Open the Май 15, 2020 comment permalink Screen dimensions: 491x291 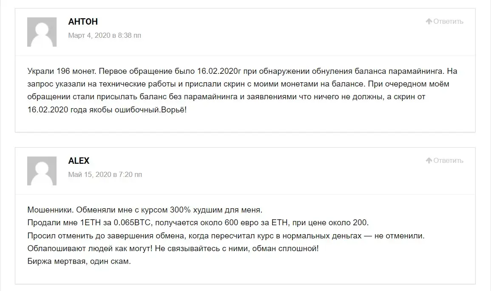(x=105, y=174)
